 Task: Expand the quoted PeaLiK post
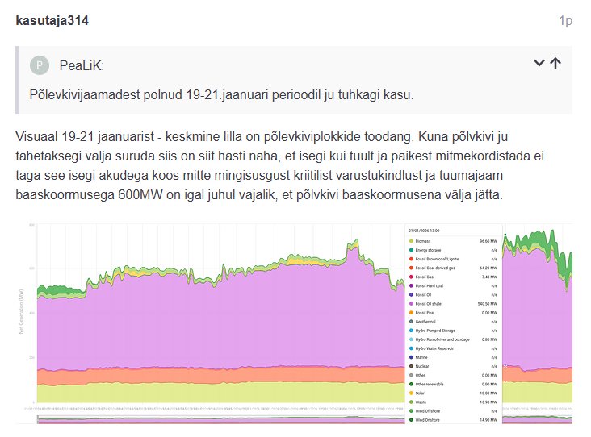click(x=539, y=63)
